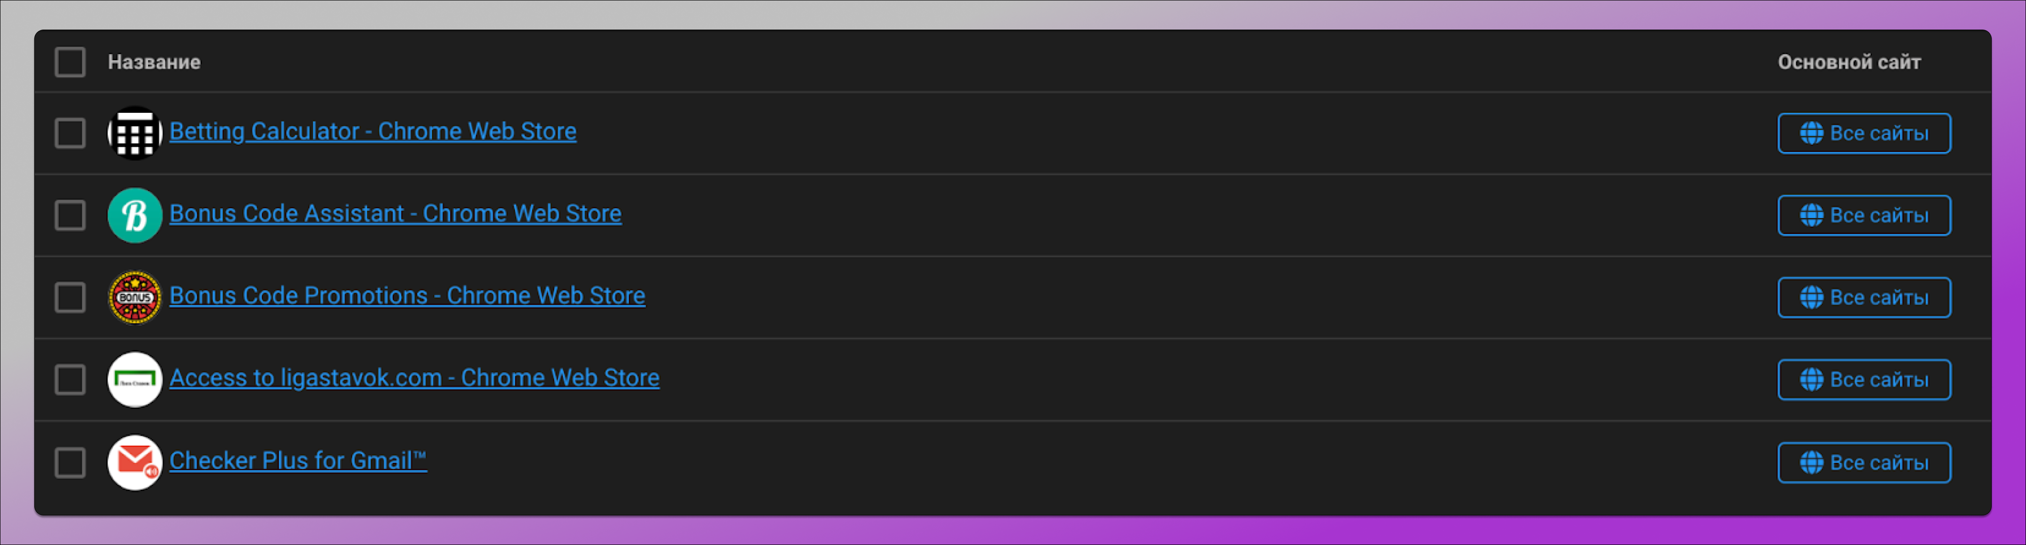Tick the Bonus Code Promotions checkbox

point(70,297)
